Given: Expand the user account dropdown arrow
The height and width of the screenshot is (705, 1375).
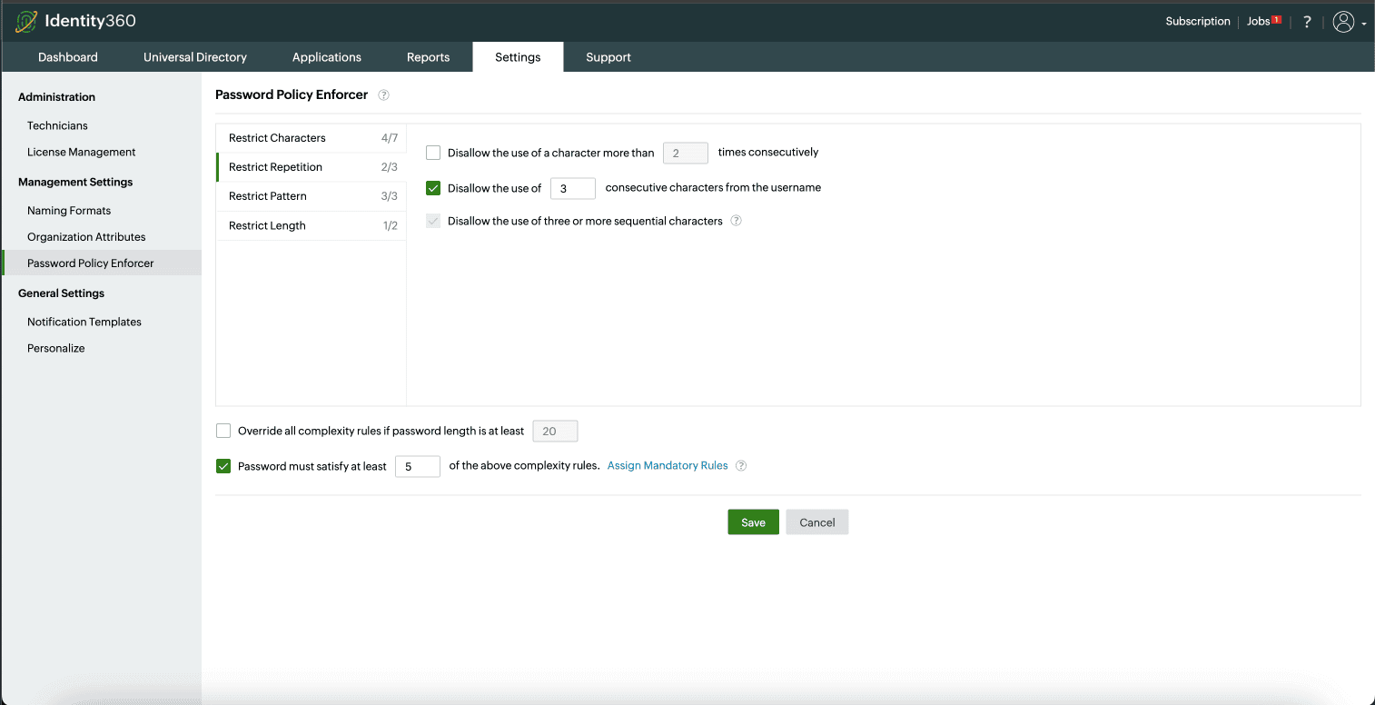Looking at the screenshot, I should 1364,25.
